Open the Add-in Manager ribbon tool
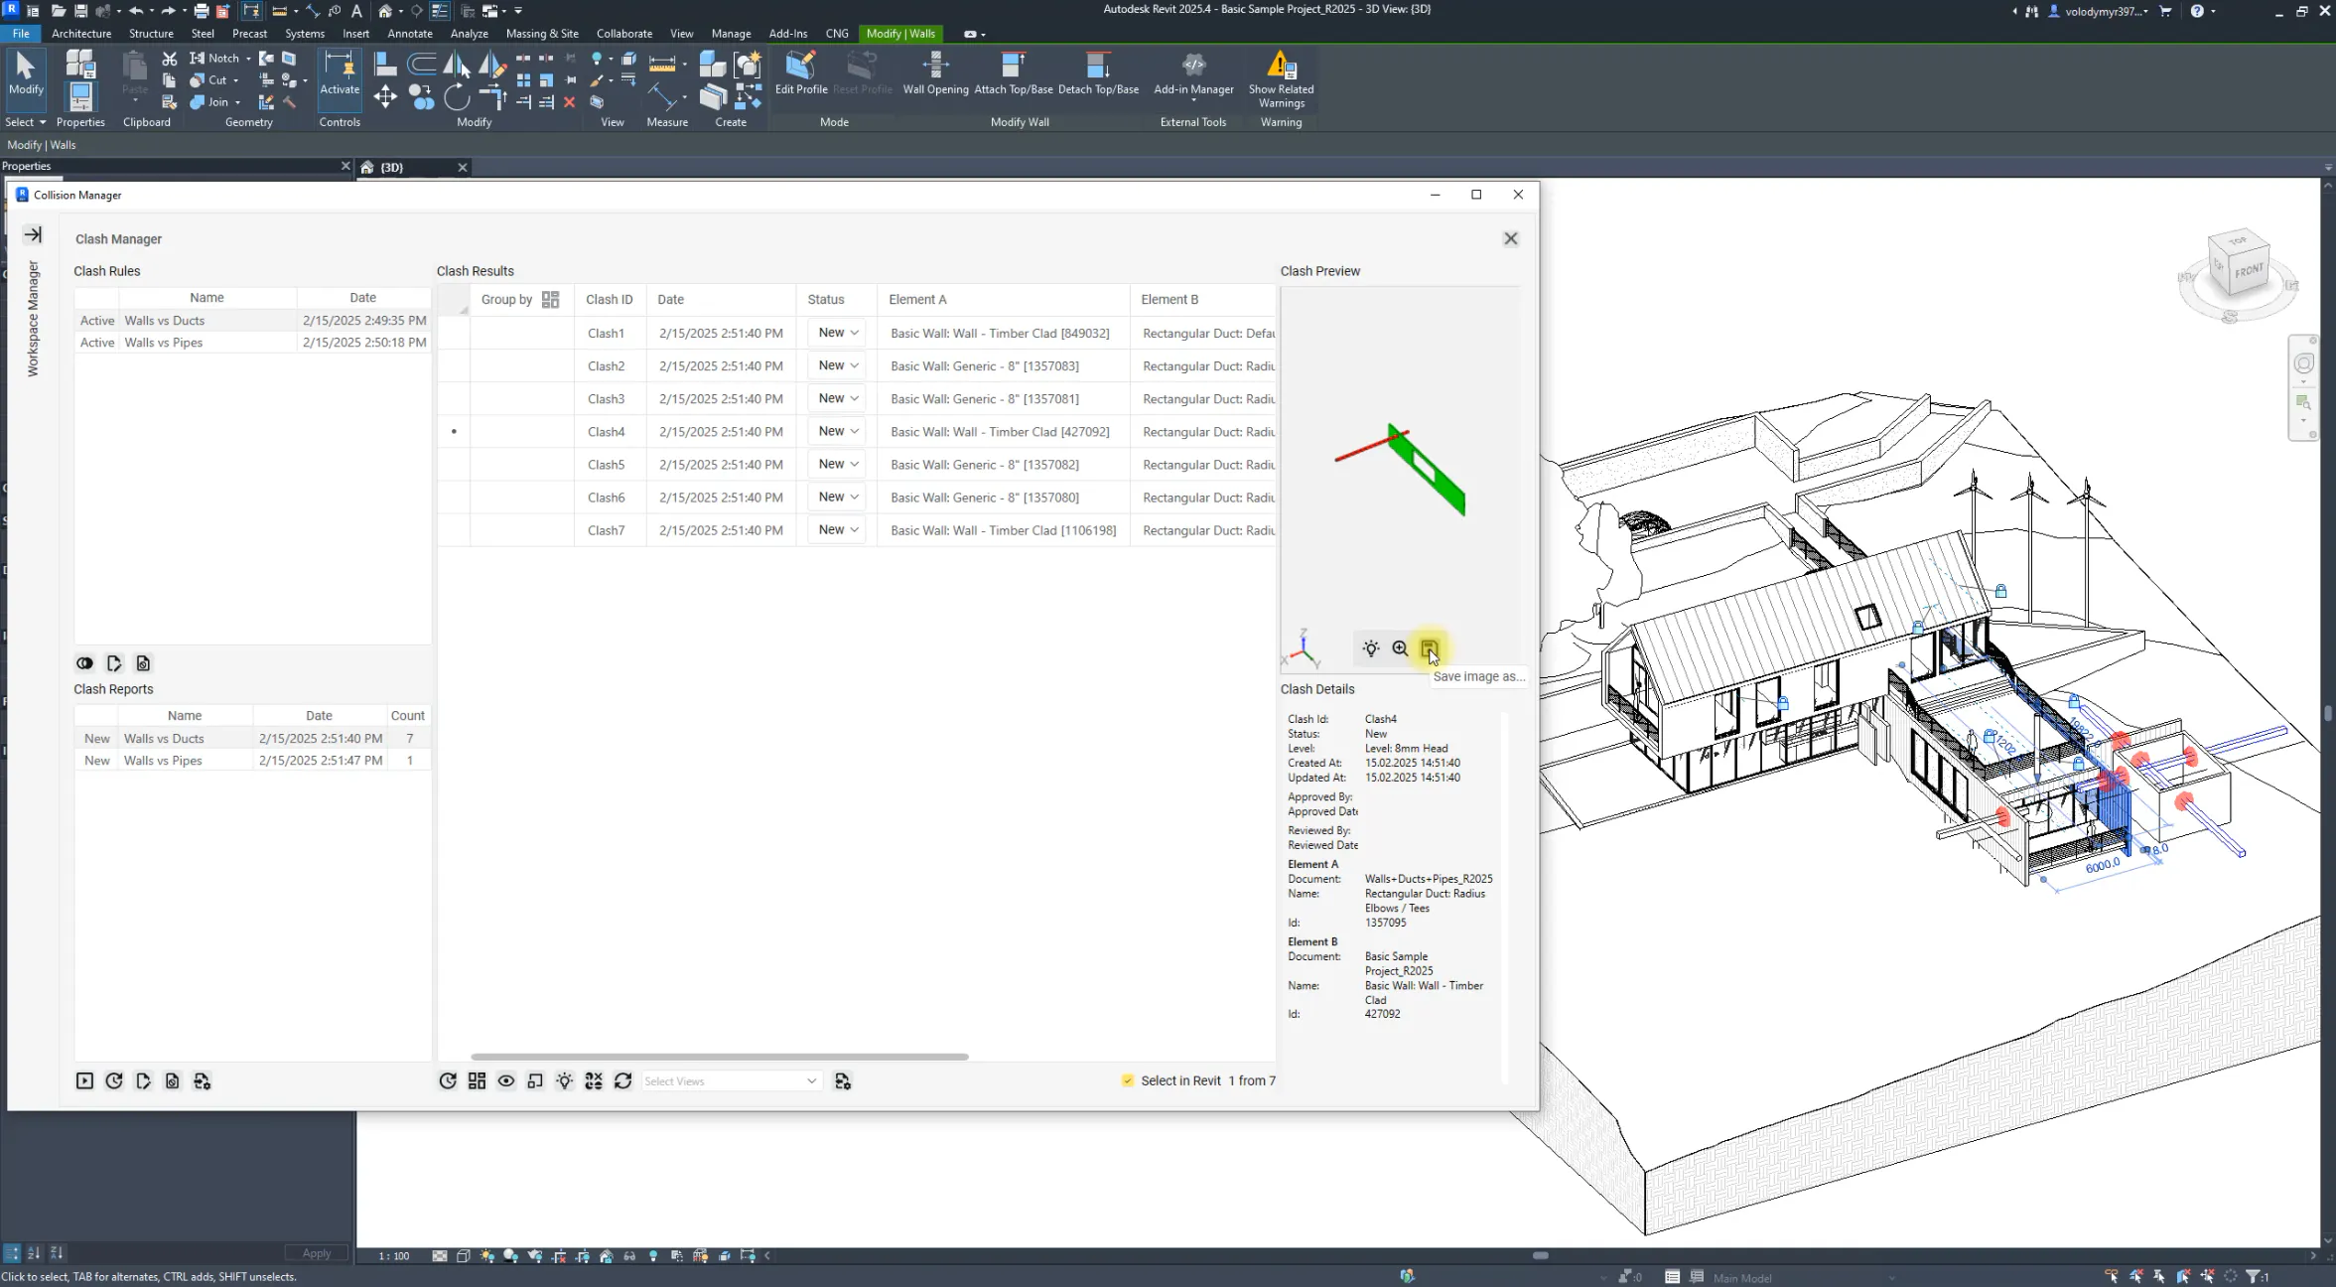The image size is (2336, 1287). coord(1193,75)
